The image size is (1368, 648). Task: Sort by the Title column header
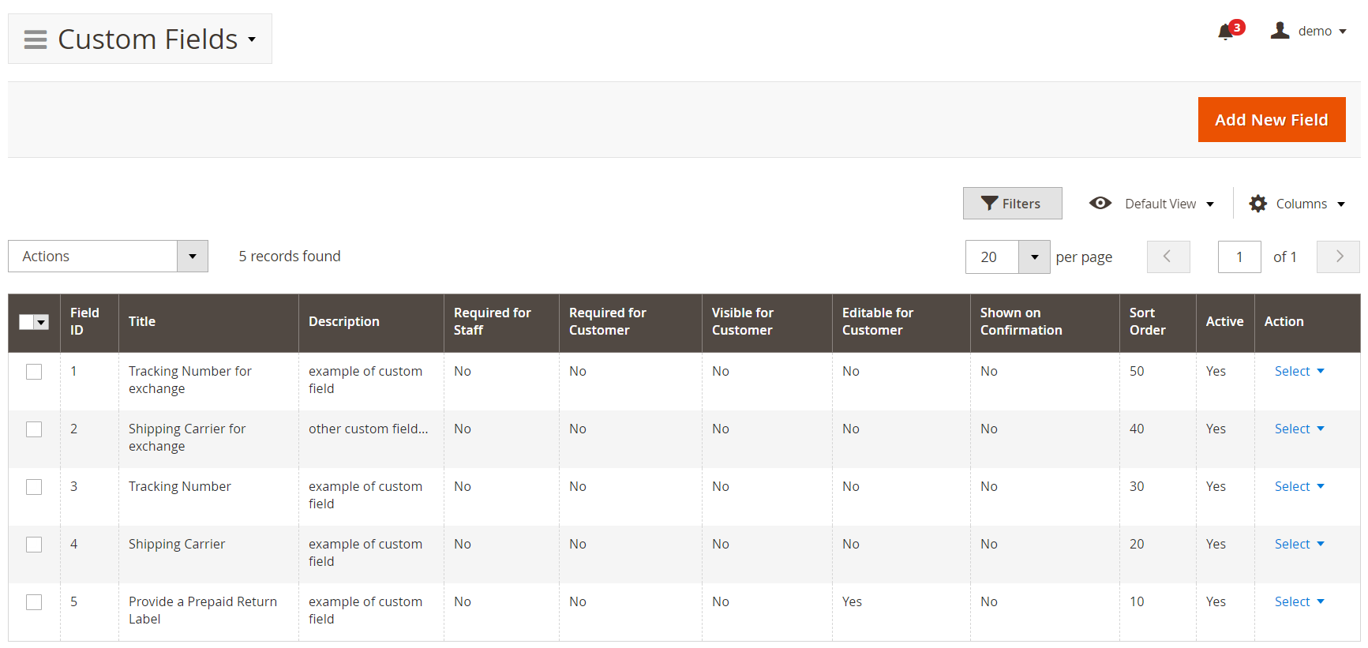[142, 322]
